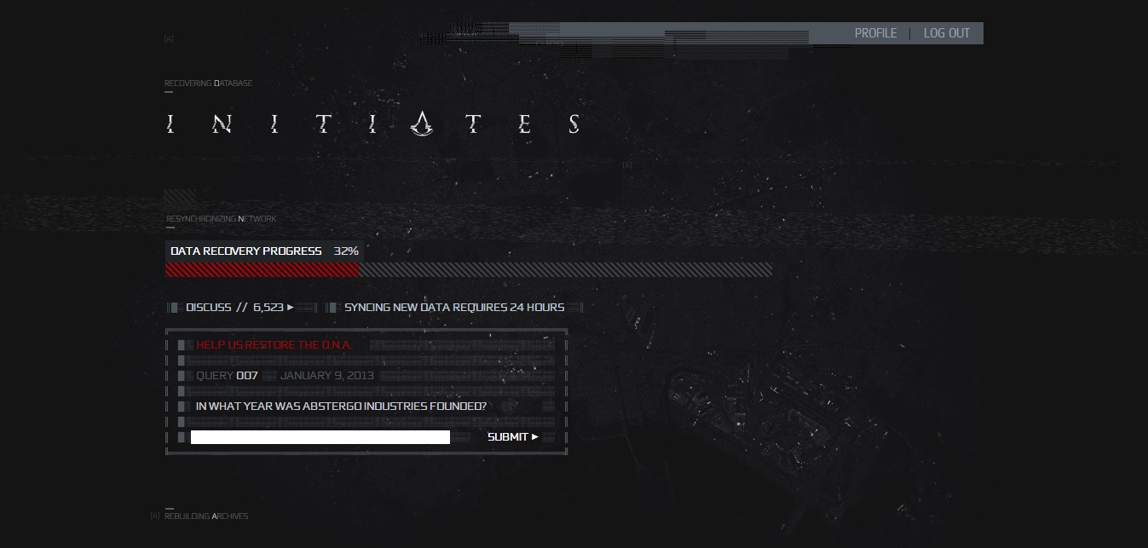Click the Assassin insignia in the Initiates logo
1148x548 pixels.
click(421, 124)
